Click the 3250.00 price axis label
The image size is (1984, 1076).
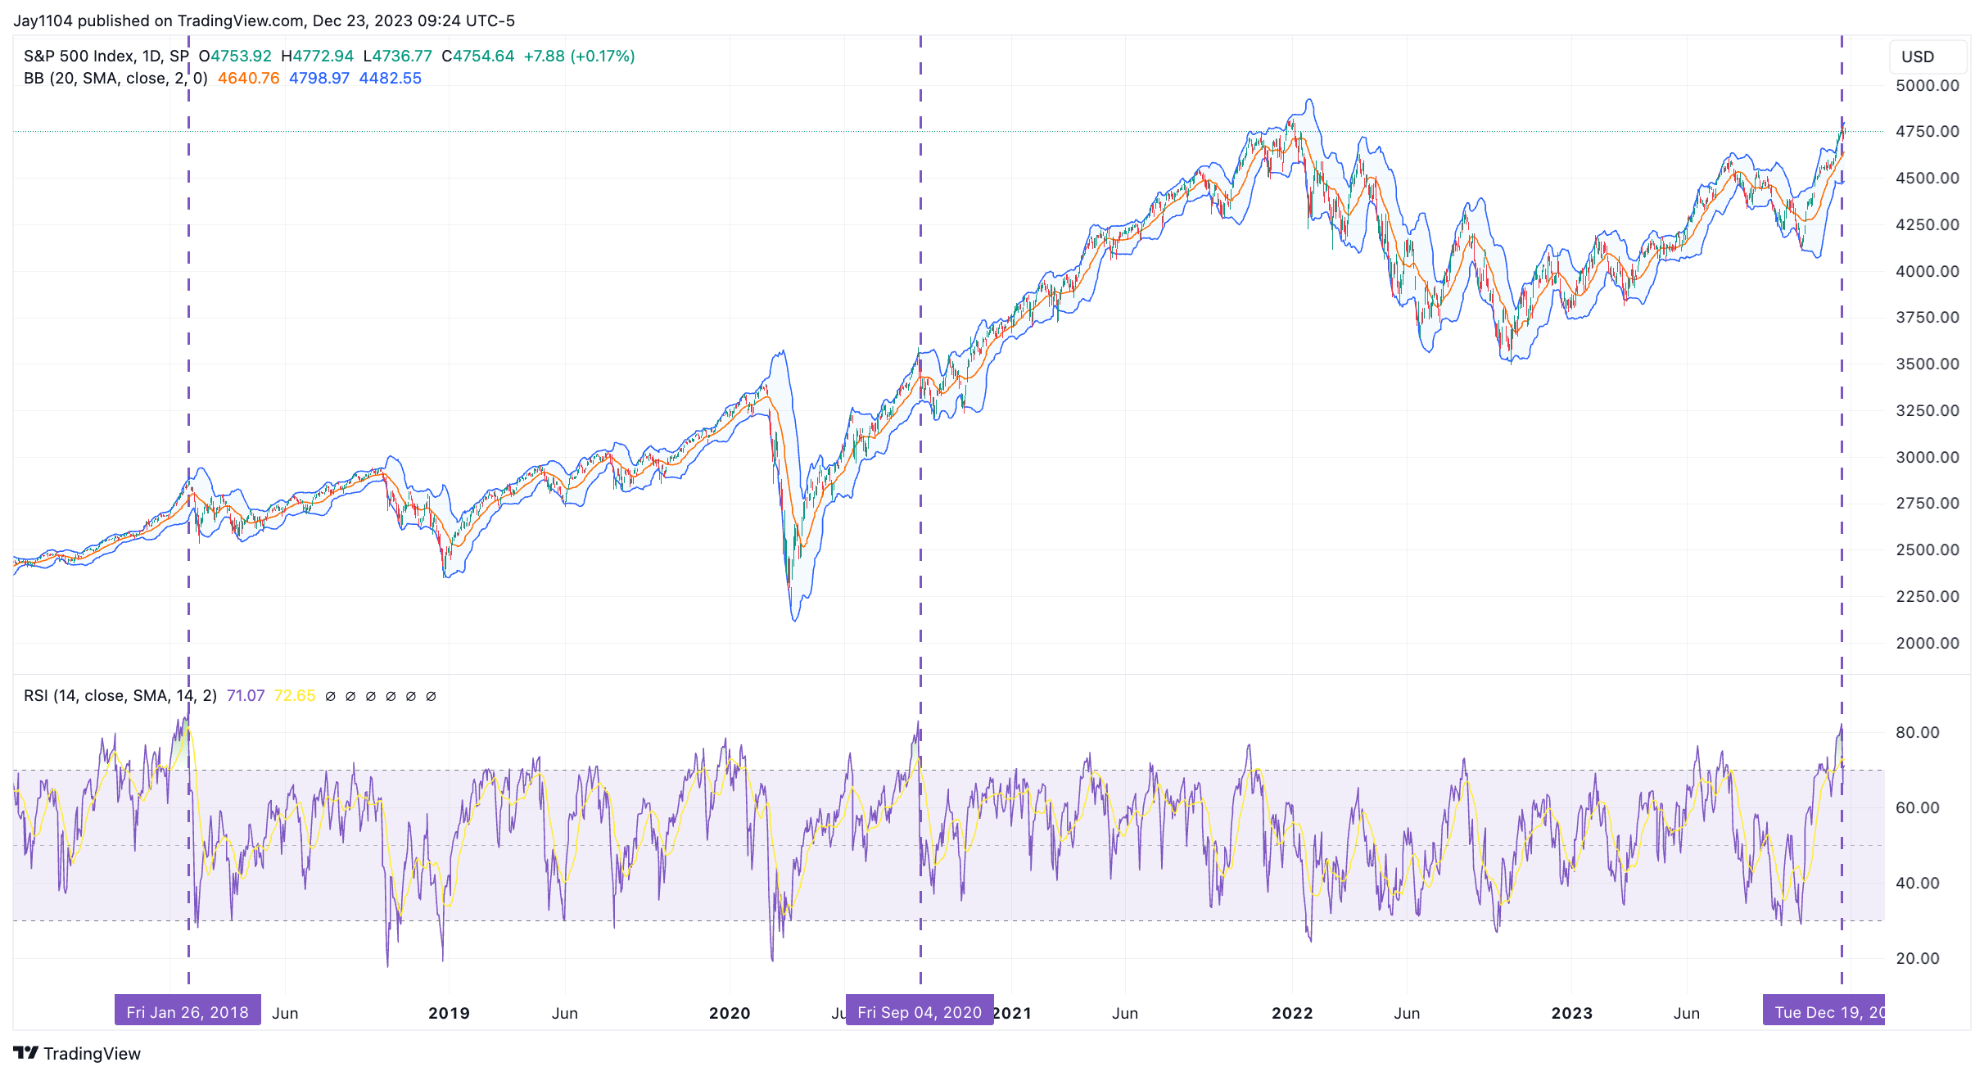point(1928,410)
